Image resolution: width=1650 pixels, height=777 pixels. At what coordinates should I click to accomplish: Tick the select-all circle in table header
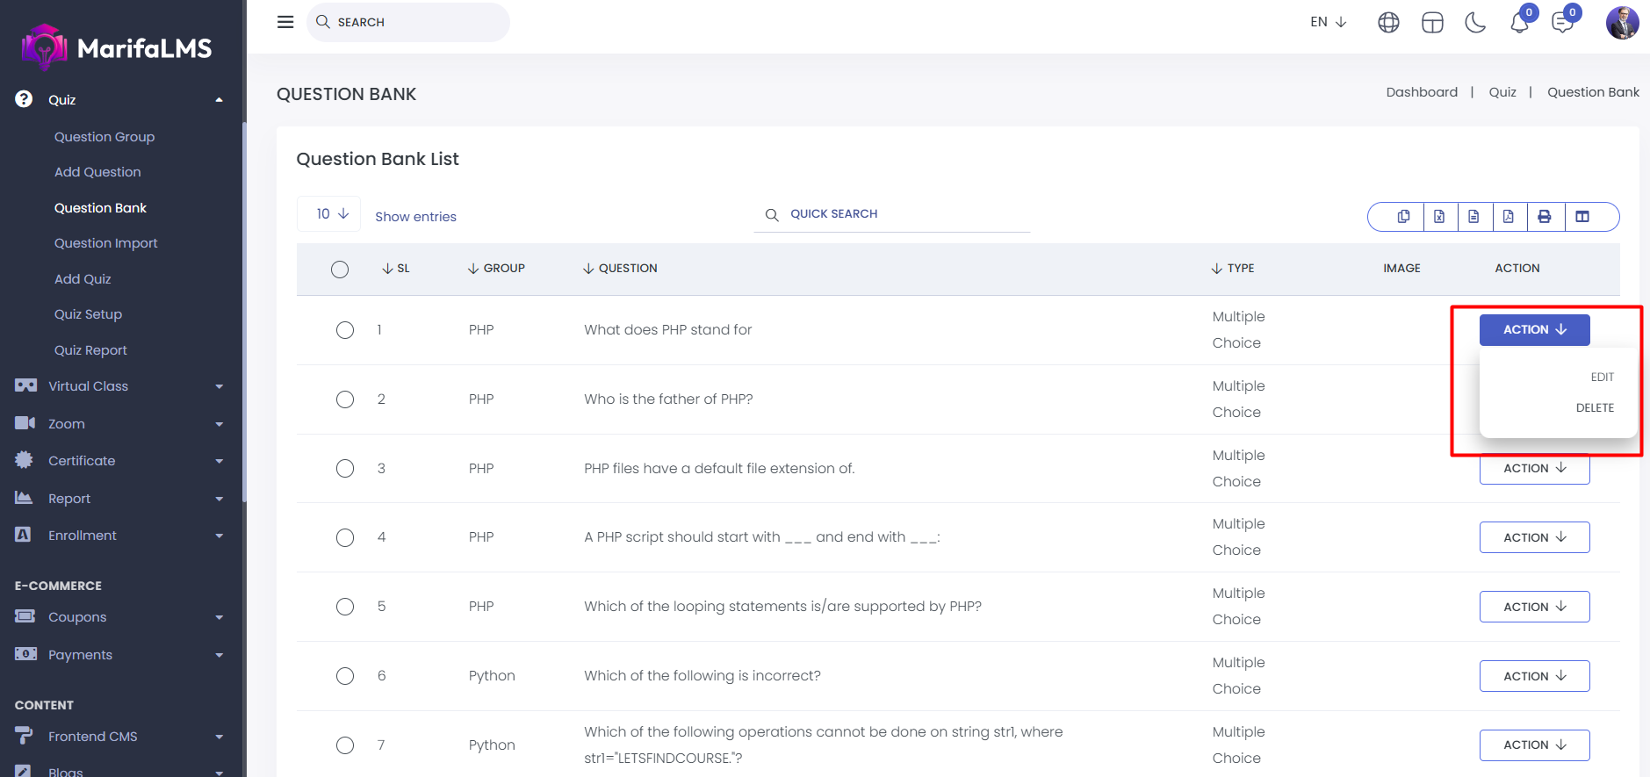pos(340,270)
